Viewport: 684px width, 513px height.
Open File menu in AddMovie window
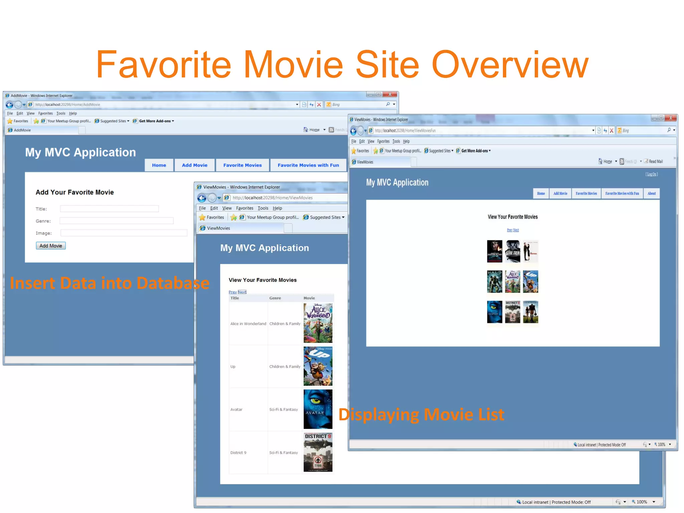(10, 113)
